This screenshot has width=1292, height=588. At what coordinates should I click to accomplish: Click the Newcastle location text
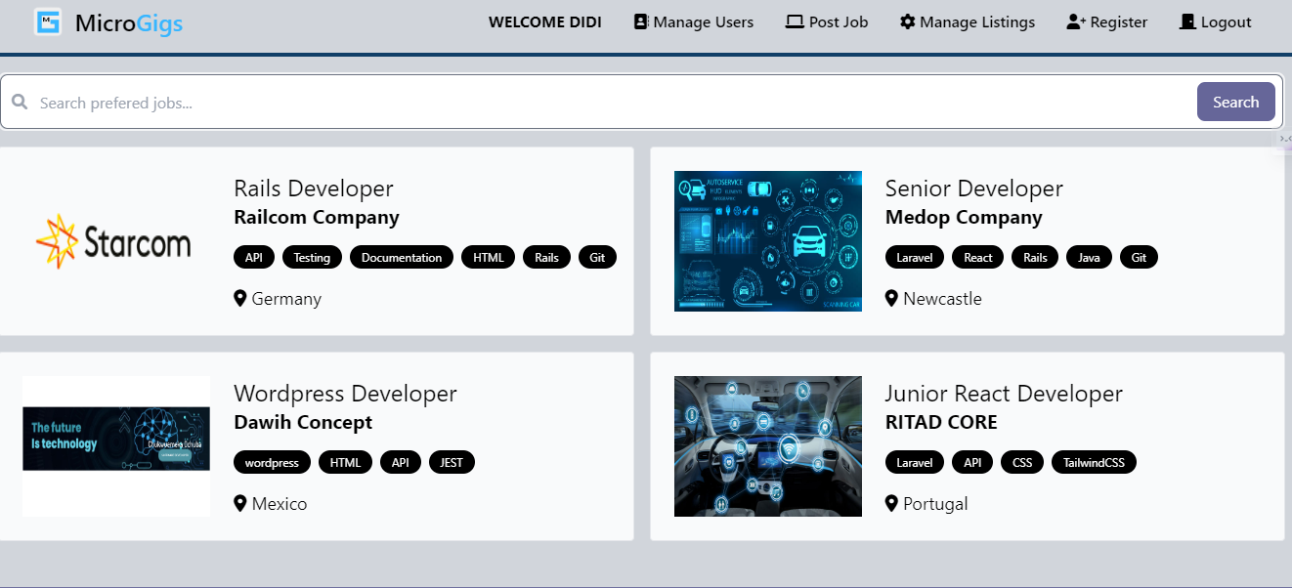942,299
